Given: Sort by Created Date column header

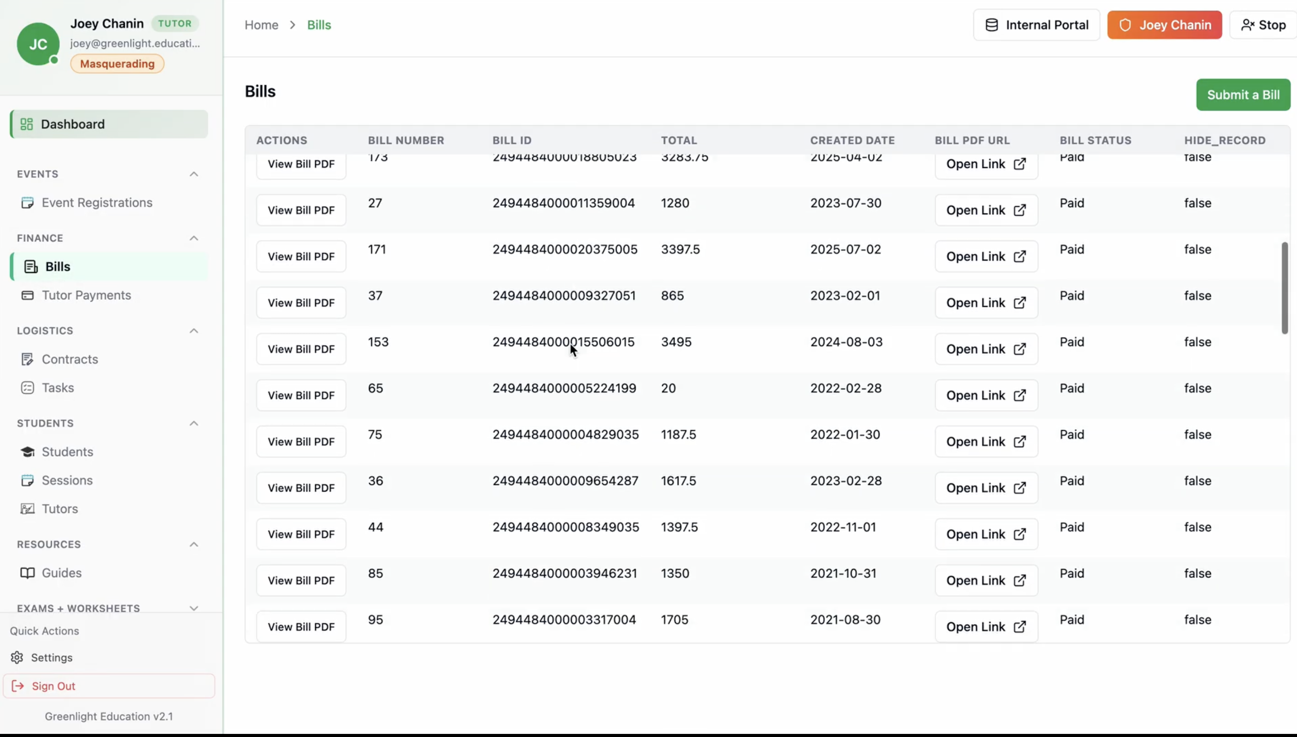Looking at the screenshot, I should pos(853,140).
